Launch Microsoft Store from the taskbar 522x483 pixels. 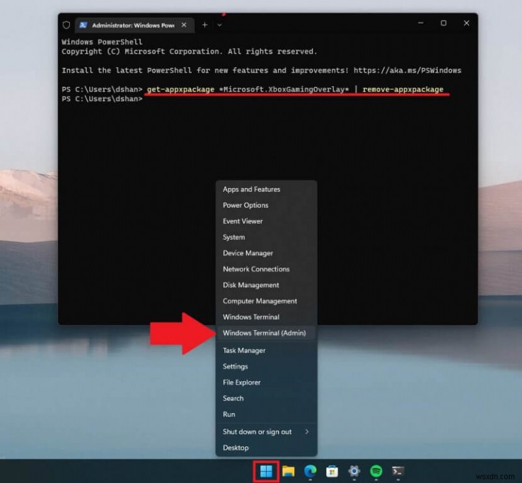(x=332, y=471)
